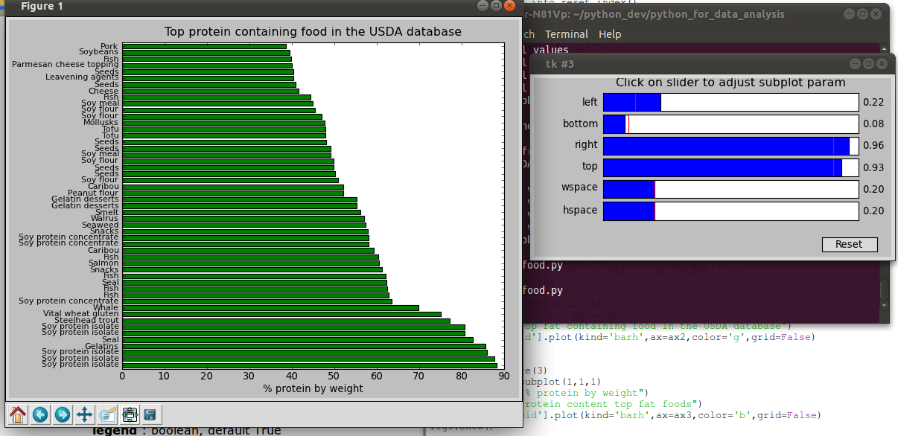Screen dimensions: 898x436
Task: Open the Terminal menu
Action: 566,34
